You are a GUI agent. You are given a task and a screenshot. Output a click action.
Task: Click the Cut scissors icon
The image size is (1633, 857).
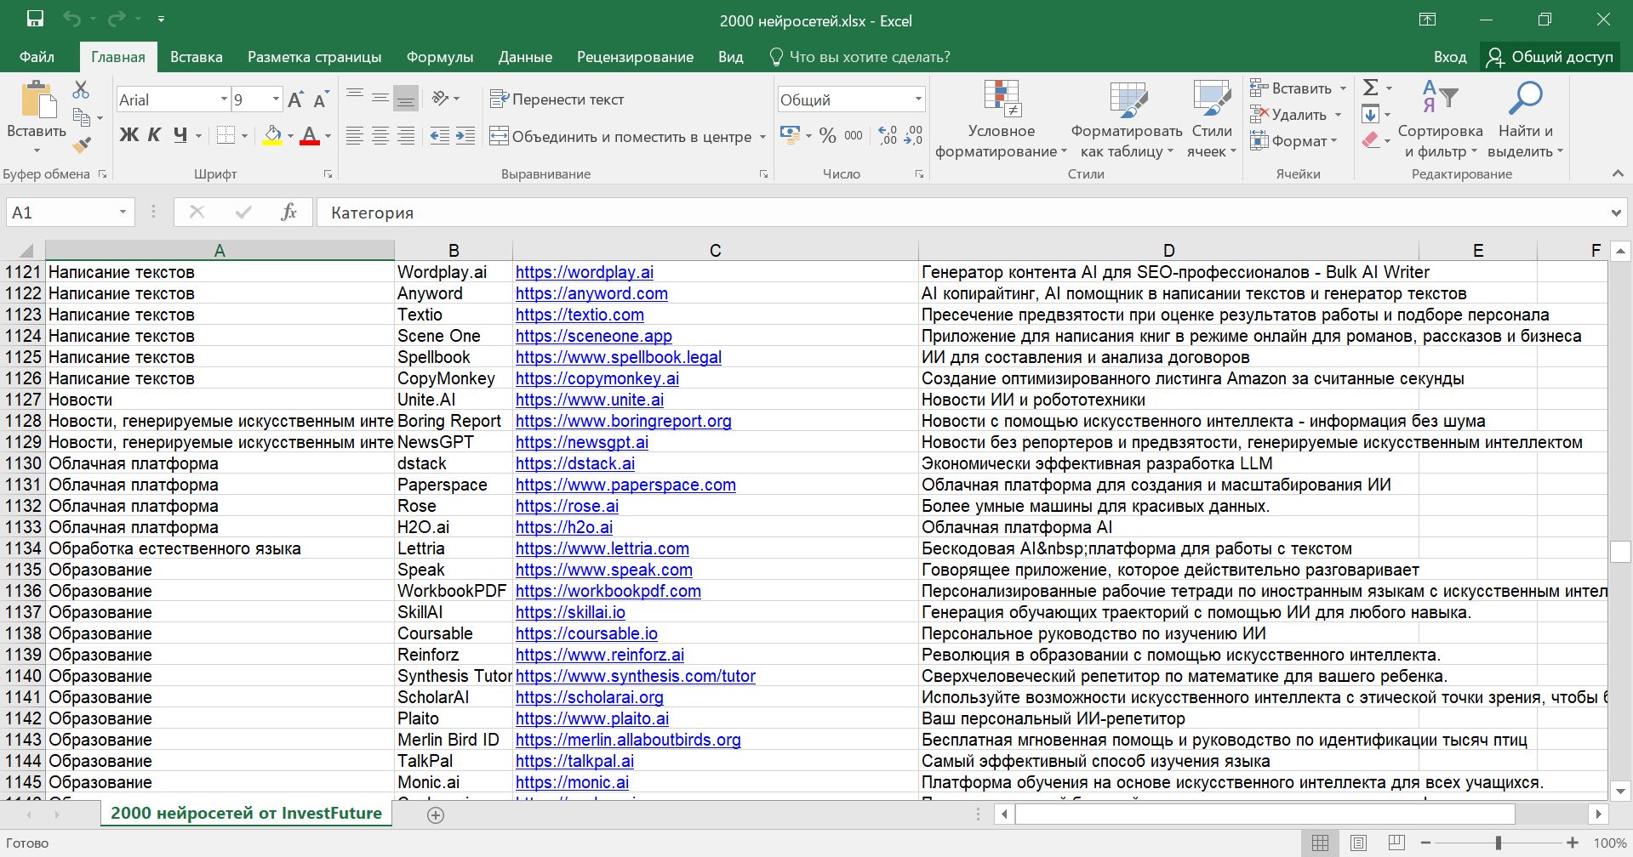pyautogui.click(x=81, y=89)
